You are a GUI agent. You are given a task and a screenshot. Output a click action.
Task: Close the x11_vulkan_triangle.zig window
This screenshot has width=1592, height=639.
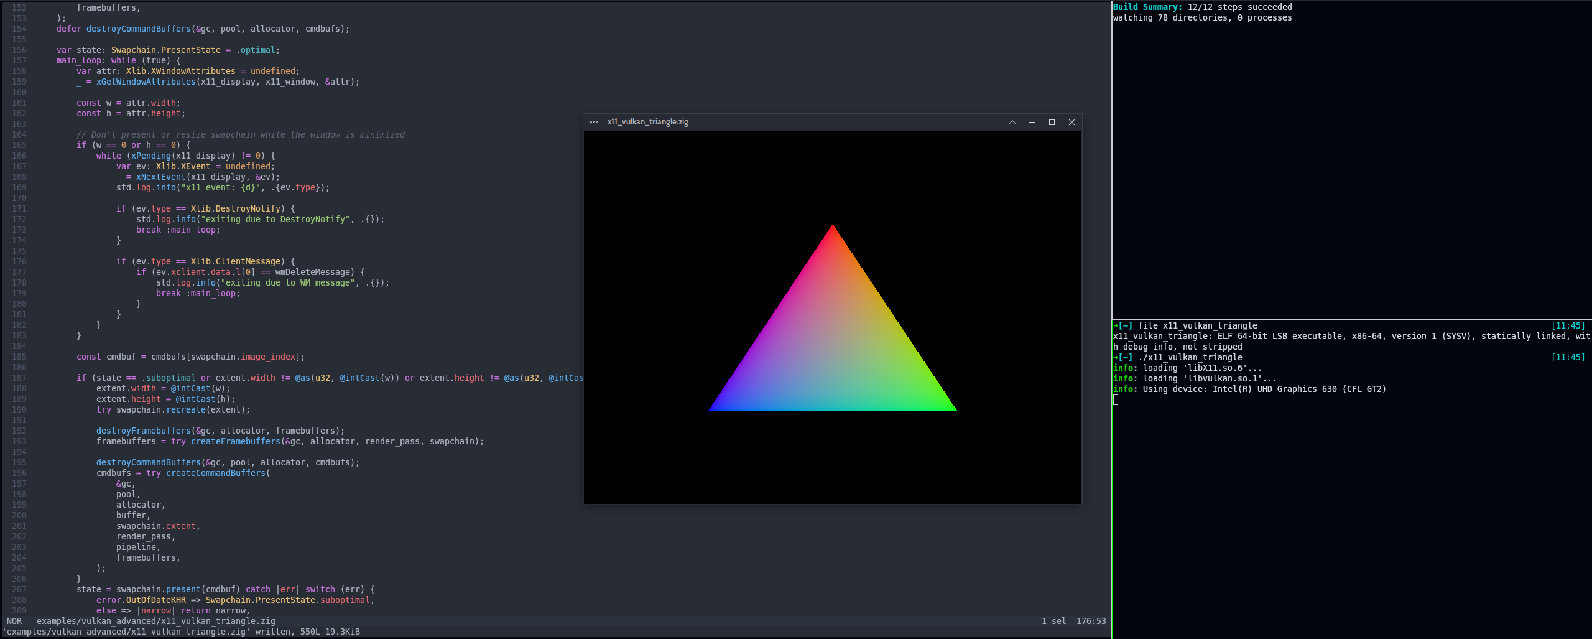coord(1071,122)
